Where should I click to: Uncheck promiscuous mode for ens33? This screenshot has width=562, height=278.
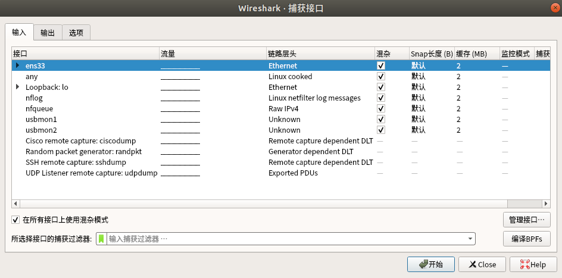[381, 65]
